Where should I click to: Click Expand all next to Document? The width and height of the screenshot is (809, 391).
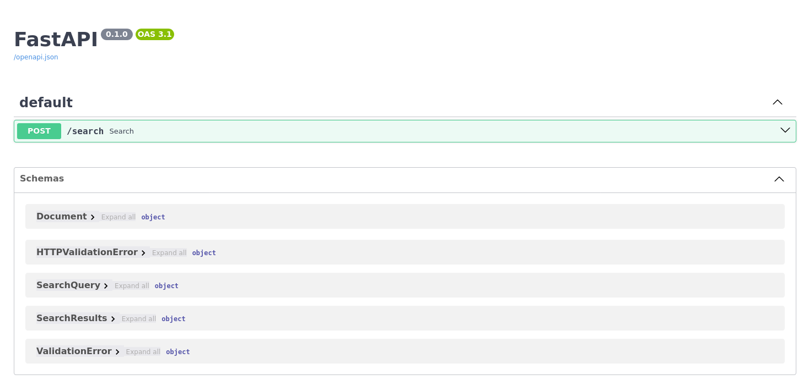(x=118, y=217)
